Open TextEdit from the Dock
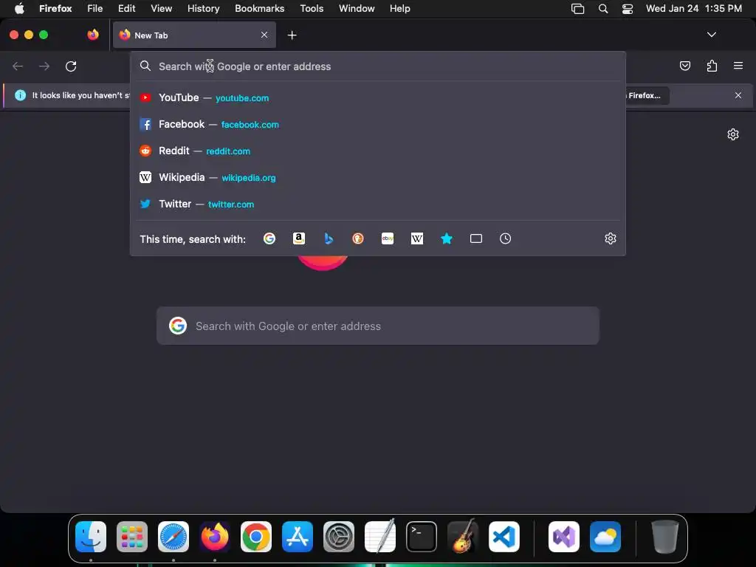The width and height of the screenshot is (756, 567). coord(380,537)
